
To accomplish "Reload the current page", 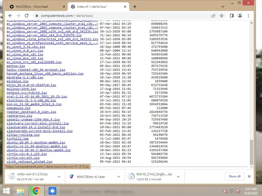I will click(27, 16).
